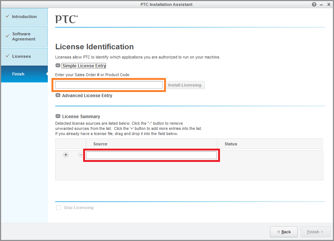This screenshot has width=334, height=241.
Task: Click the License Identification heading
Action: 95,47
